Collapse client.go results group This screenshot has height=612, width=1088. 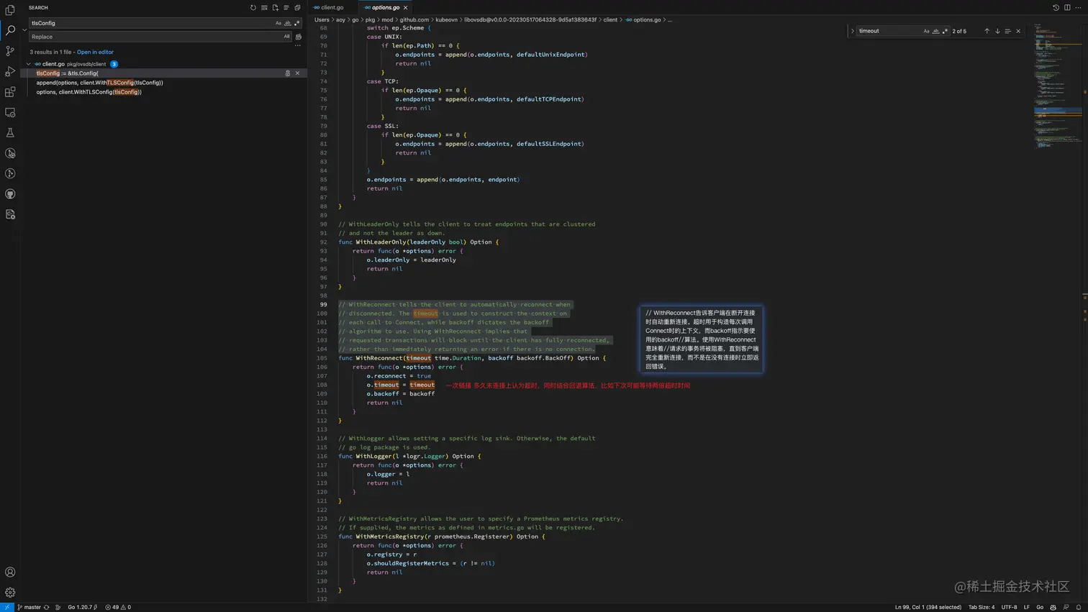tap(29, 64)
